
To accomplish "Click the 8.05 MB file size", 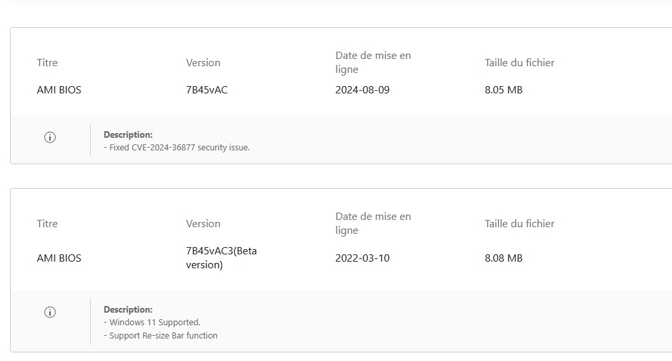I will coord(503,90).
